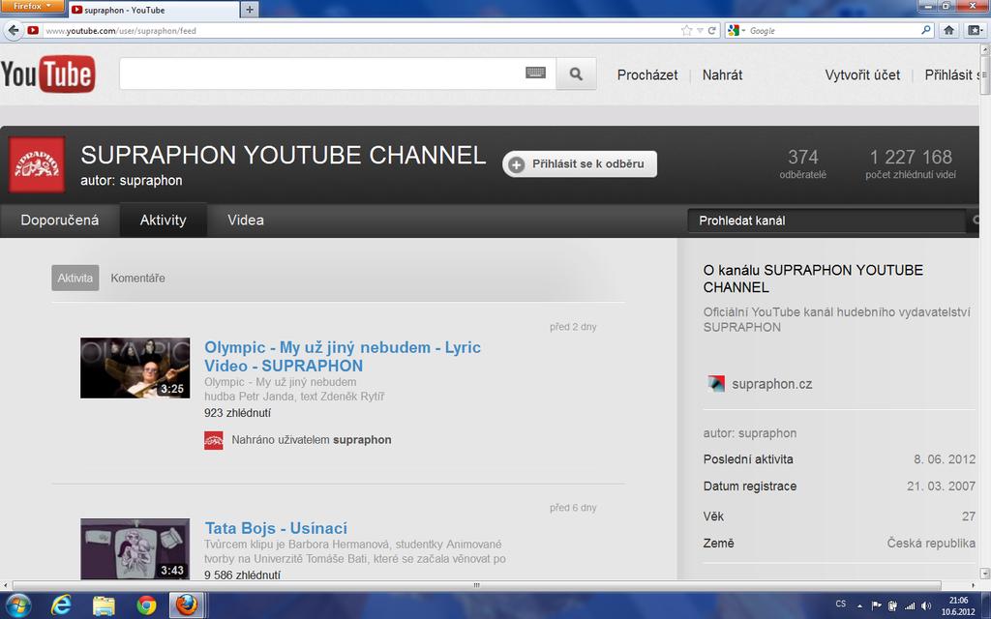Click the Google search magnifier in Firefox

pyautogui.click(x=926, y=30)
